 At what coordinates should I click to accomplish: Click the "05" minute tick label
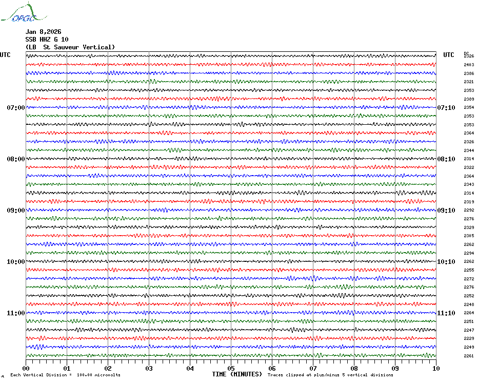pos(231,369)
